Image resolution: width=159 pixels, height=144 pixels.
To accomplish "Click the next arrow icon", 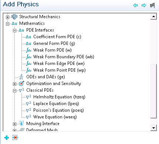I will (x=144, y=6).
